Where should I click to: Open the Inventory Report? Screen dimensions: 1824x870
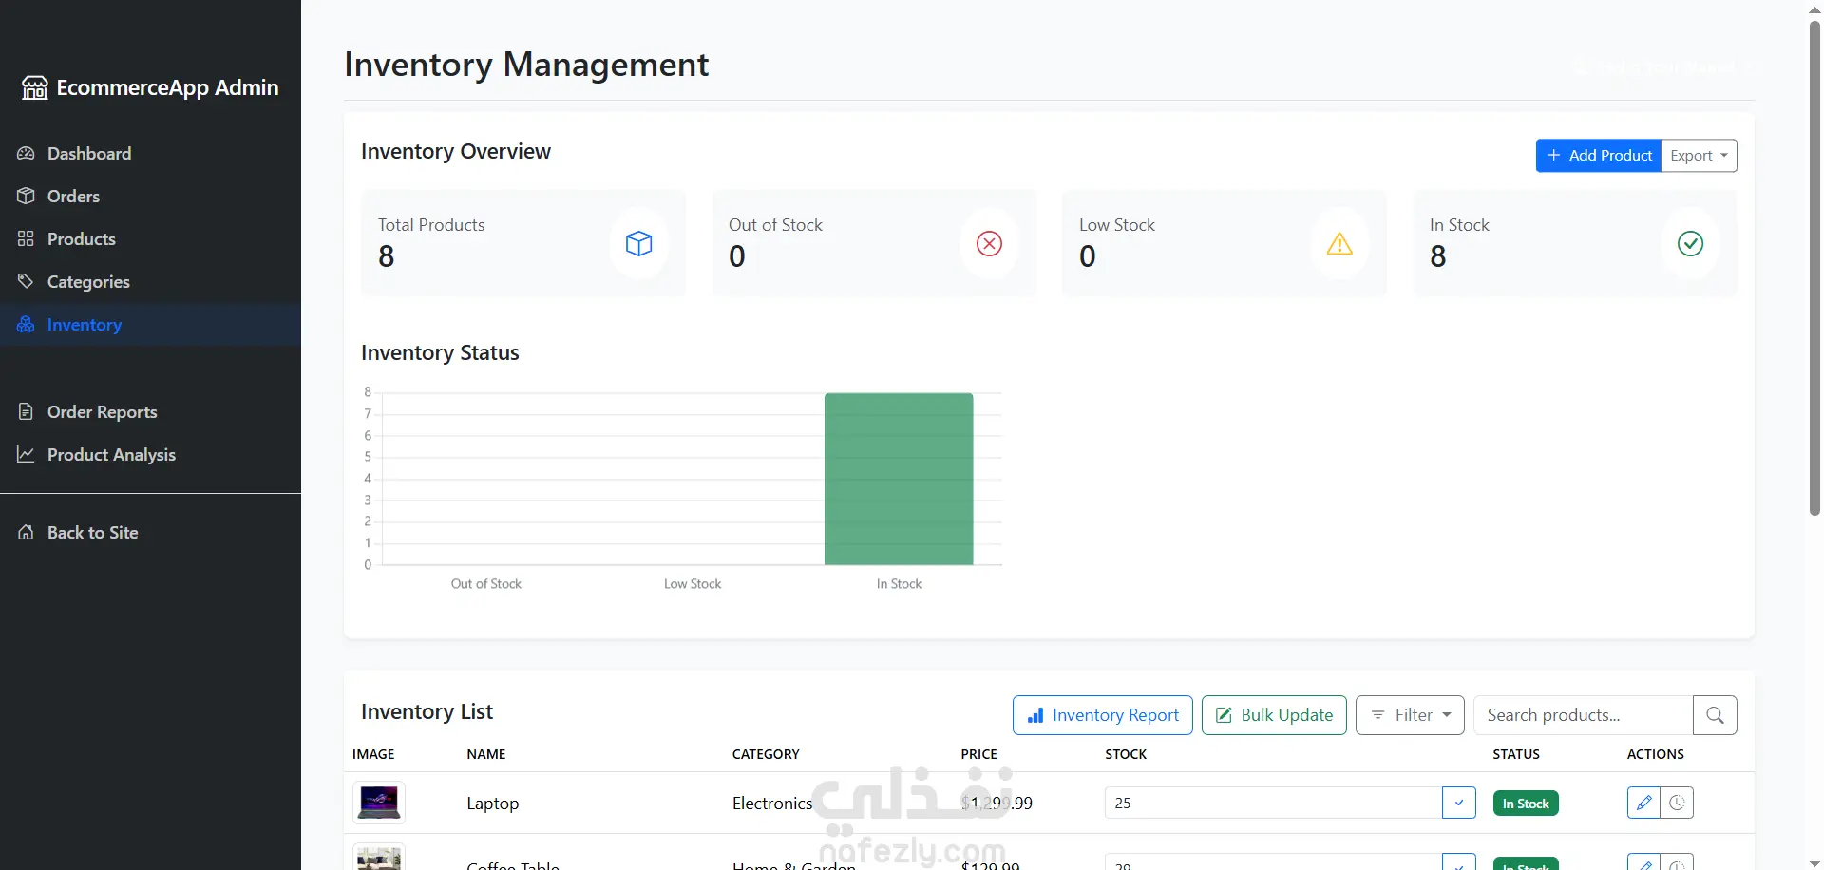1103,715
